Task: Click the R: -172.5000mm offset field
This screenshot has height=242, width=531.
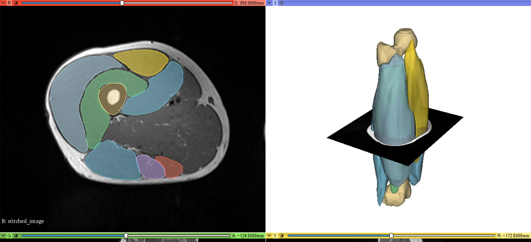Action: click(513, 236)
